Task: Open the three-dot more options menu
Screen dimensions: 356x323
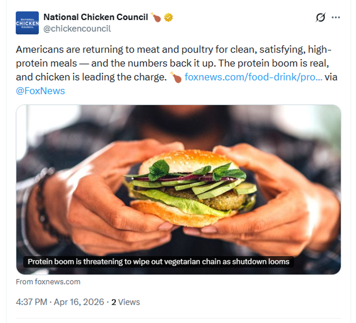Action: pos(336,17)
